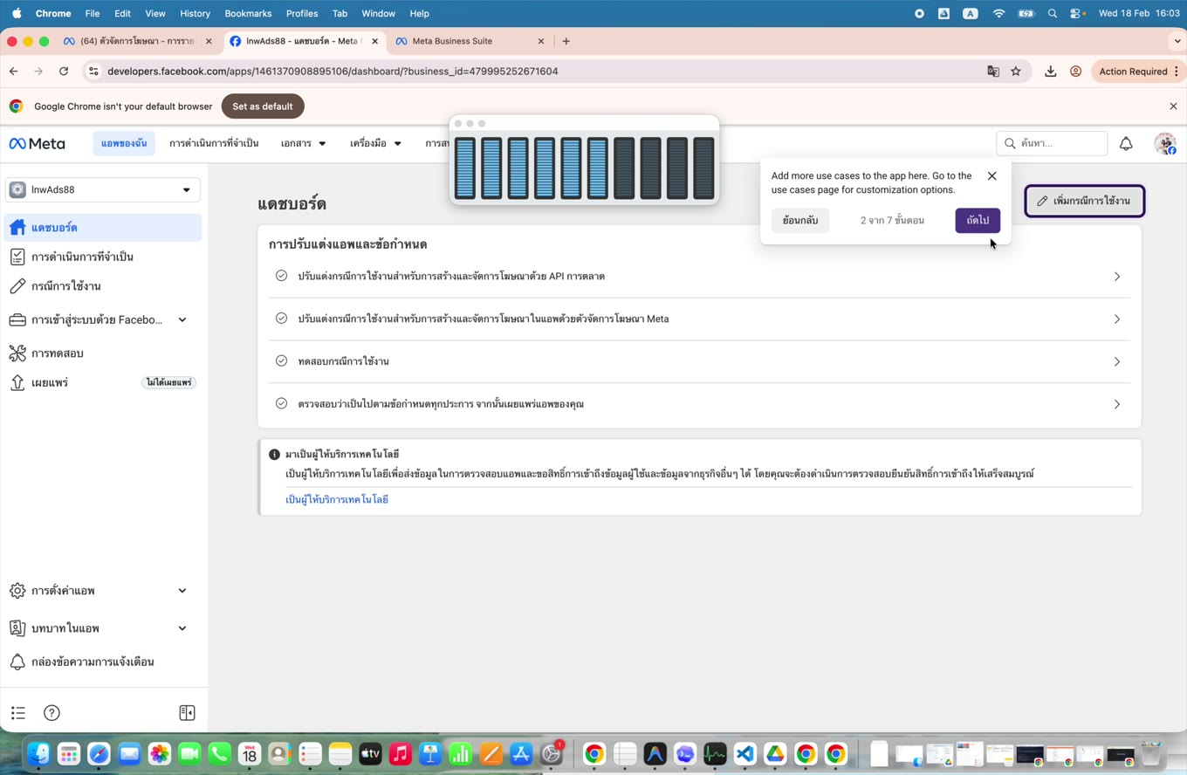Screen dimensions: 1187x775
Task: Click the ค้นหา search field
Action: point(1052,143)
